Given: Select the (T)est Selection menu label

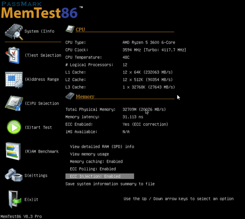Looking at the screenshot, I should point(43,55).
